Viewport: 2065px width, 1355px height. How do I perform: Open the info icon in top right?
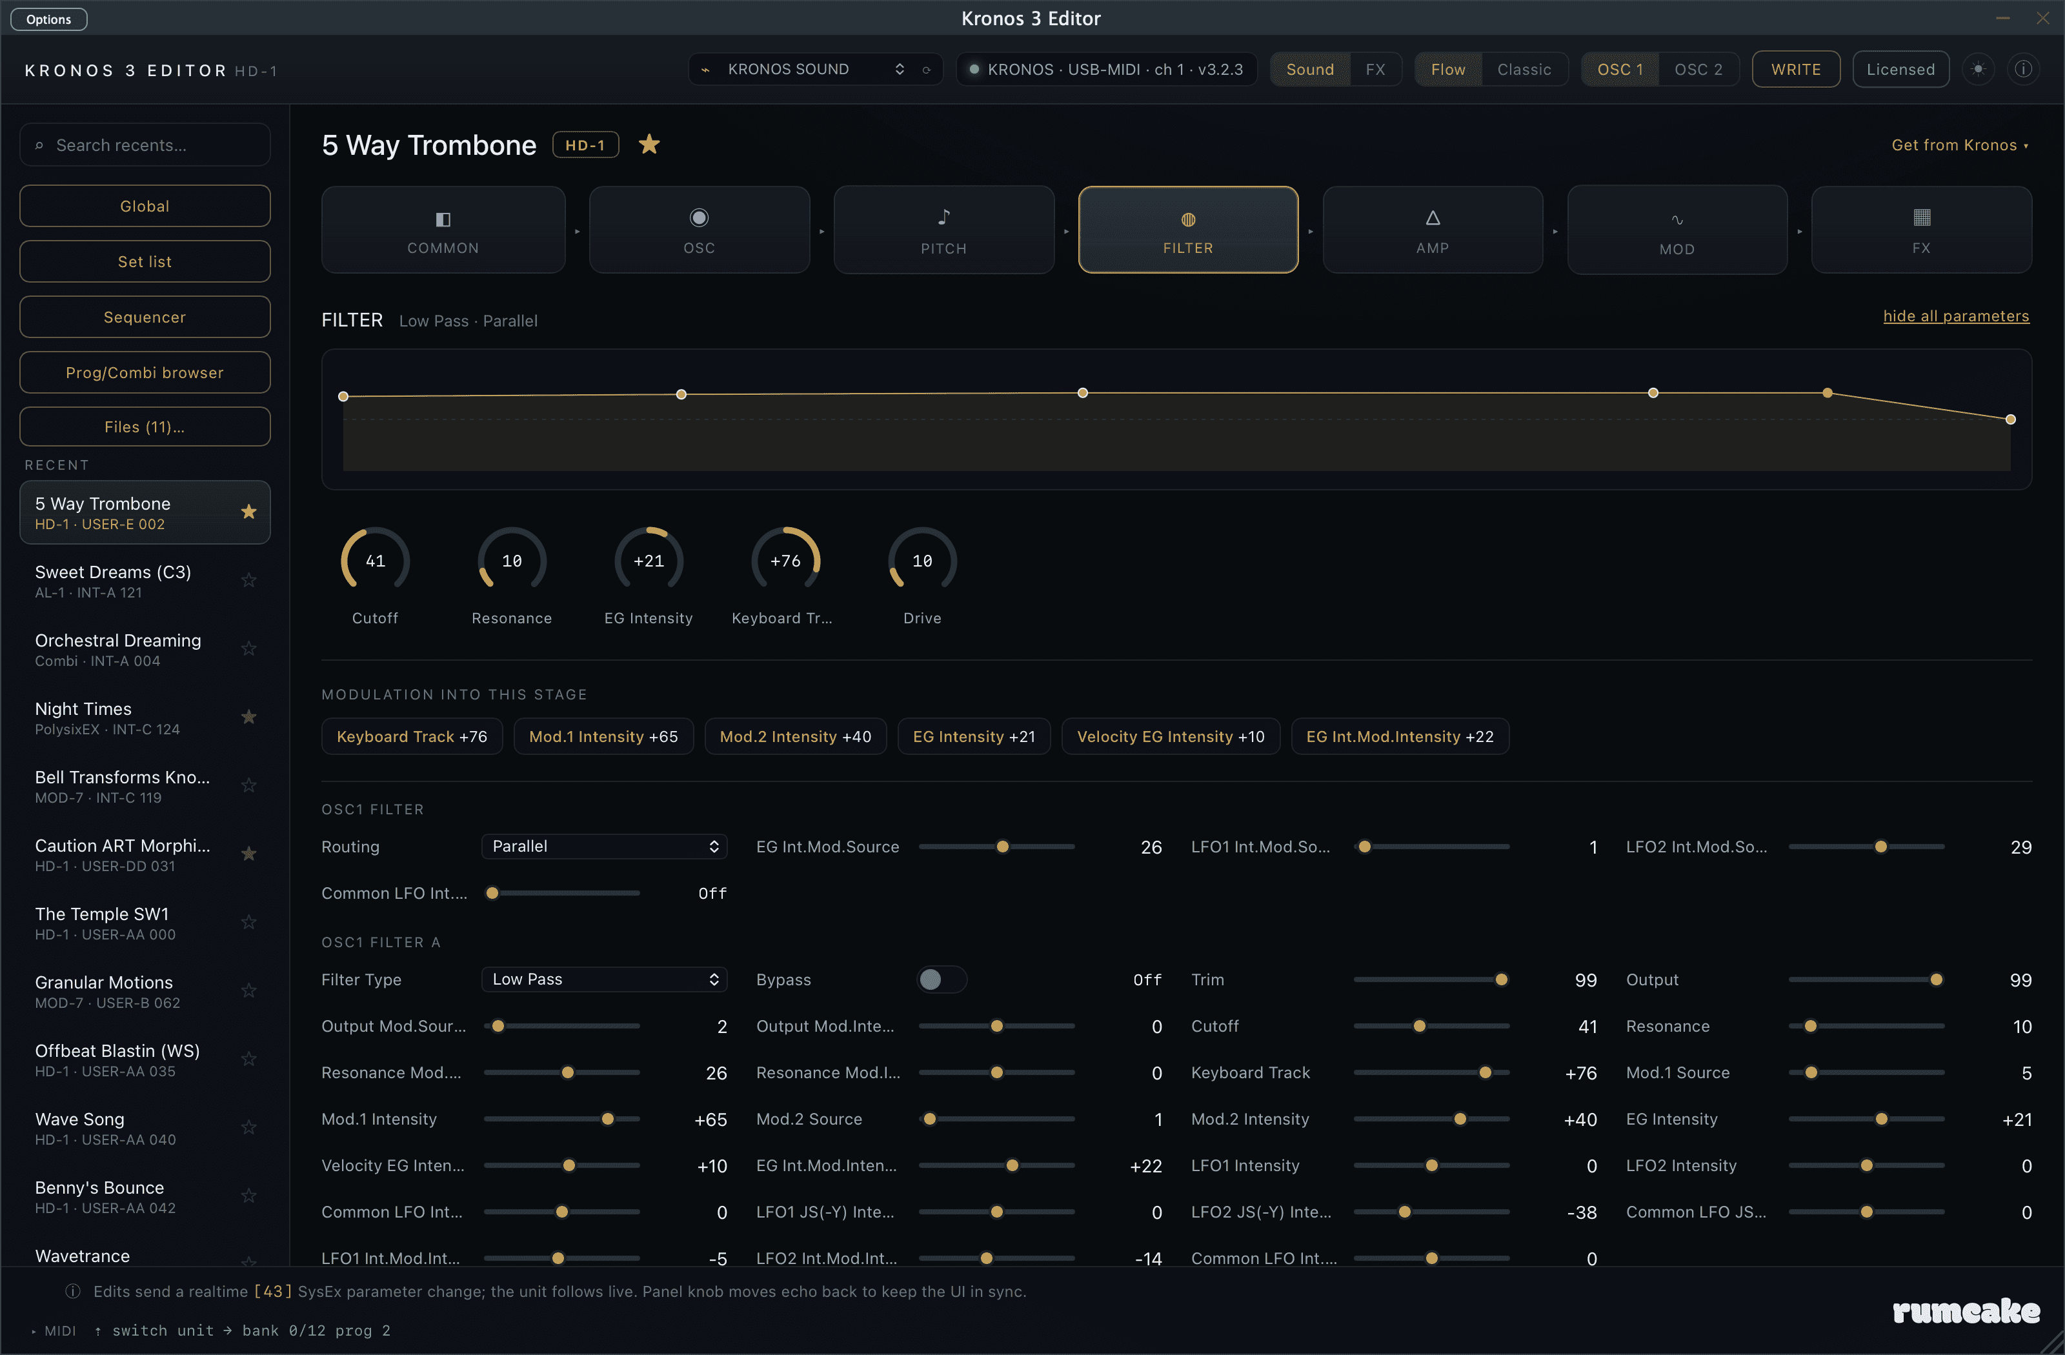(2023, 70)
